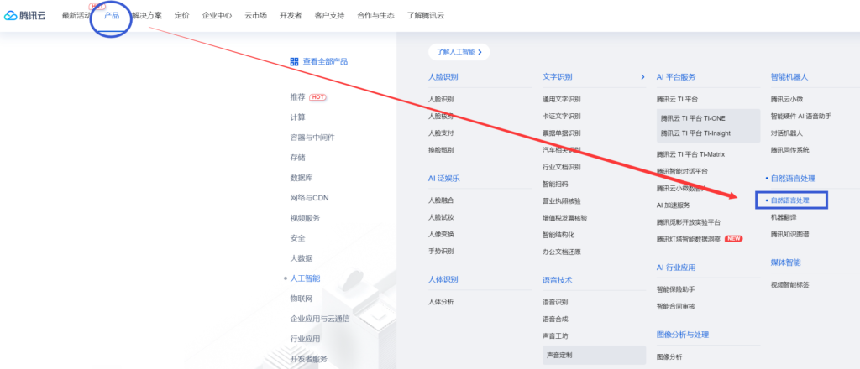Open the AI 加速服务 product link
The width and height of the screenshot is (860, 369).
(673, 205)
